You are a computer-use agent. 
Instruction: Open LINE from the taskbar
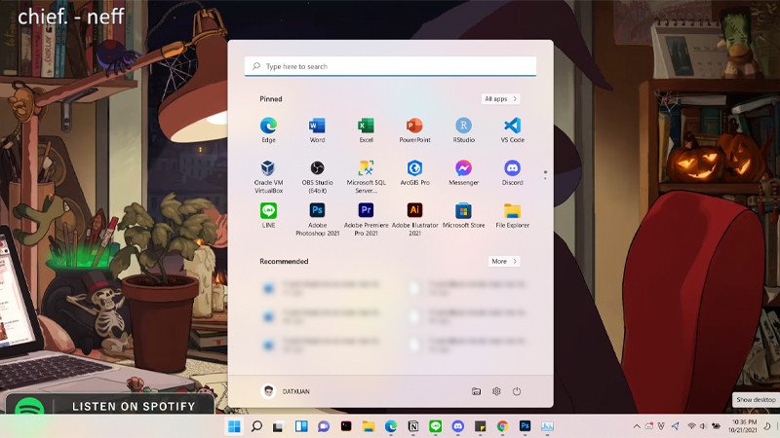point(435,426)
